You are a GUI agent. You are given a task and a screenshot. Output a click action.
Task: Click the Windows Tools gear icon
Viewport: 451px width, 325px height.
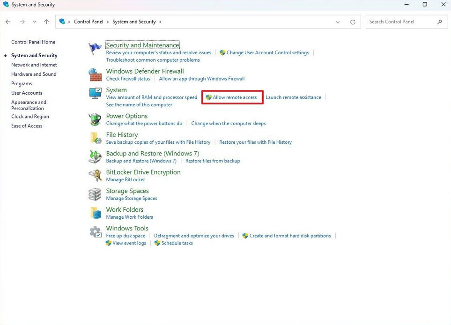96,231
